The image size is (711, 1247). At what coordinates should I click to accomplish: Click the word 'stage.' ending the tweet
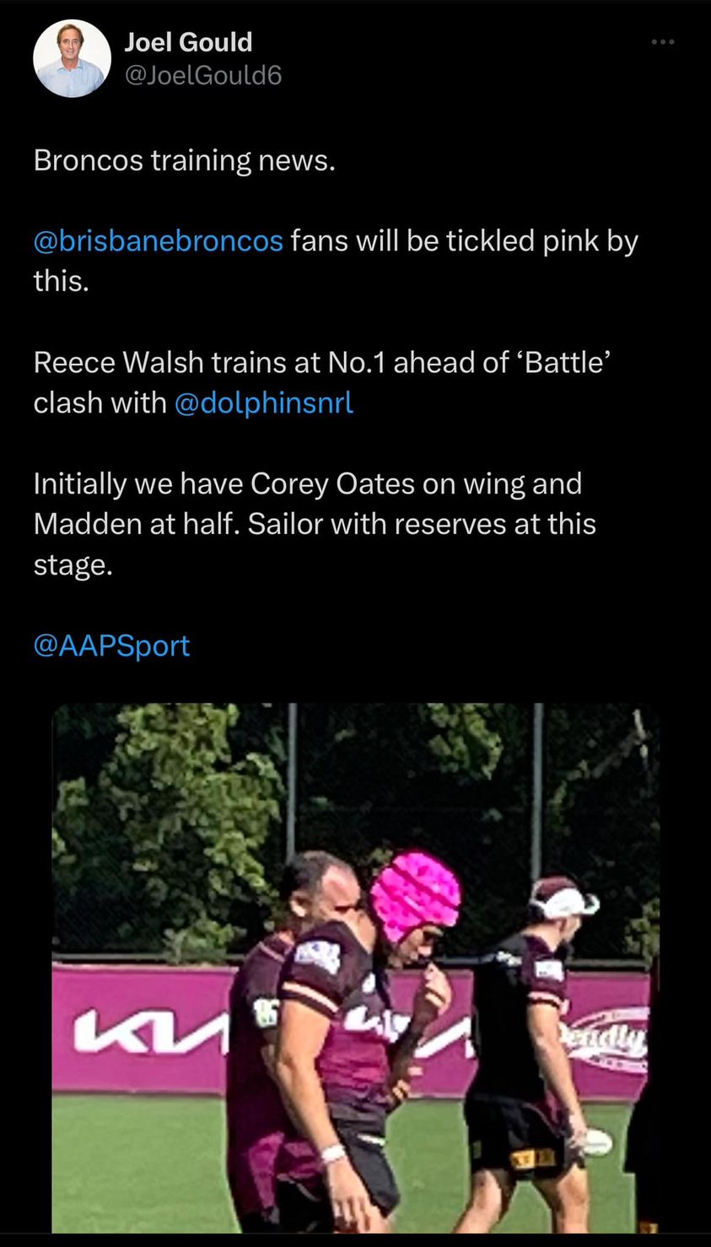click(73, 565)
